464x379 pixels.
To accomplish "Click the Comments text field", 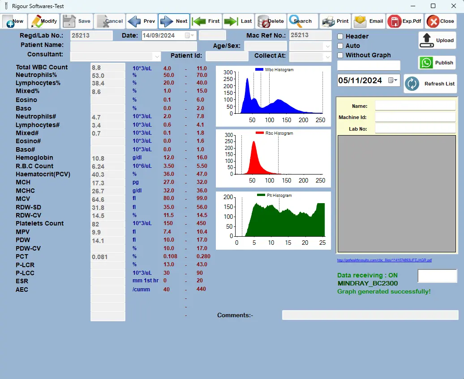I will (370, 315).
